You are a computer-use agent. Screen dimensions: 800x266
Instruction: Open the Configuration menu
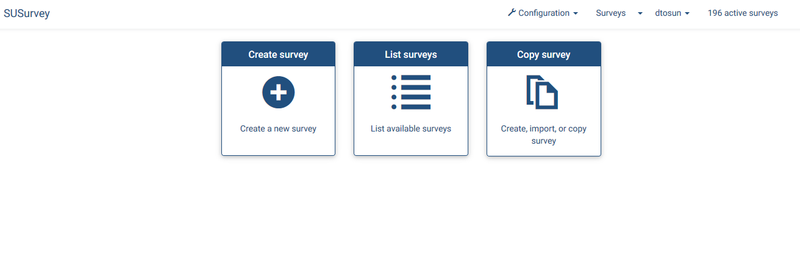click(544, 13)
